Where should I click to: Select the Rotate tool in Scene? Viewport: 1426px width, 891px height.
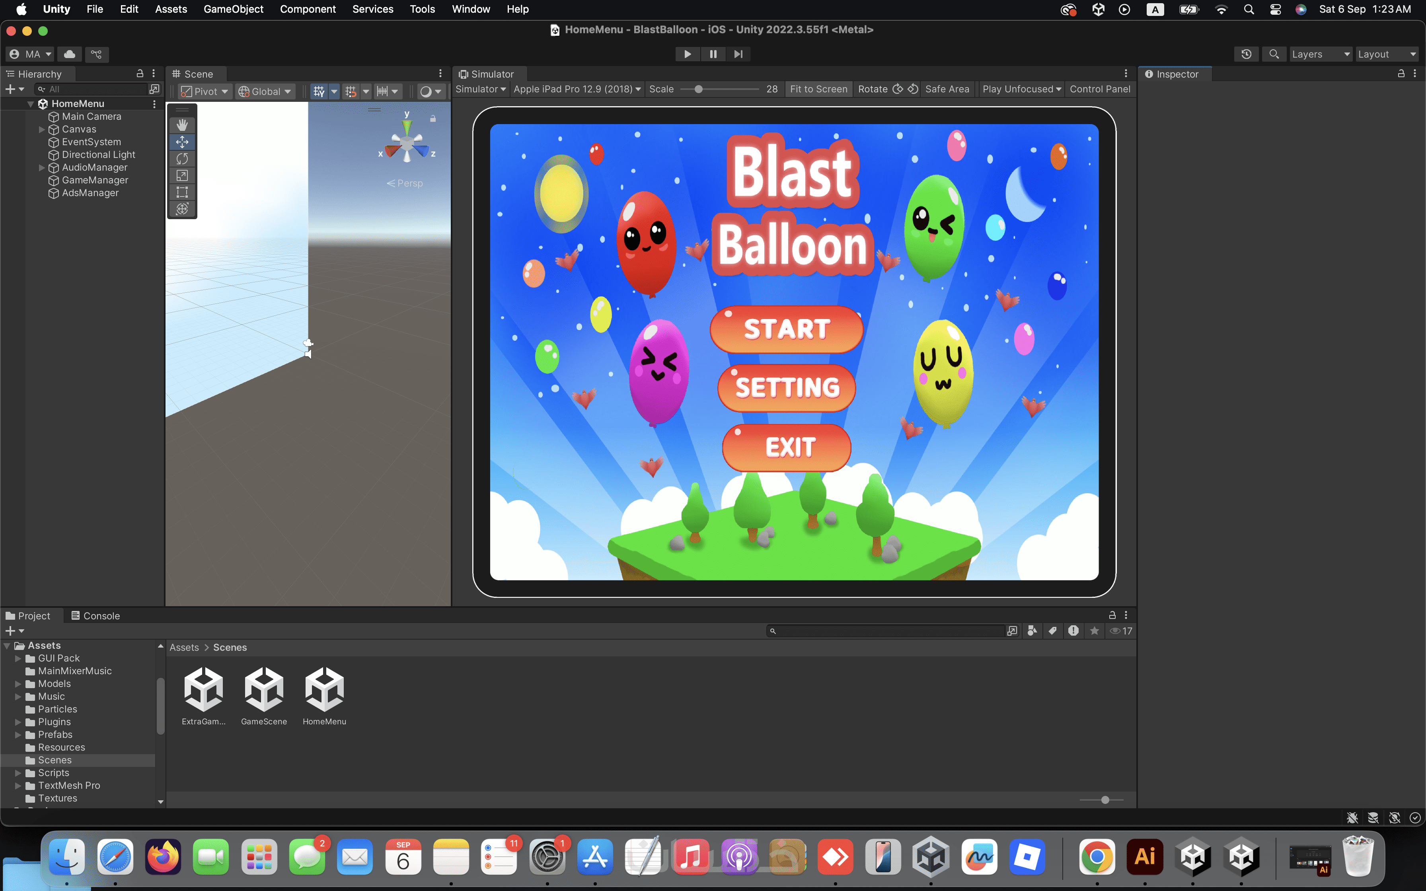182,159
